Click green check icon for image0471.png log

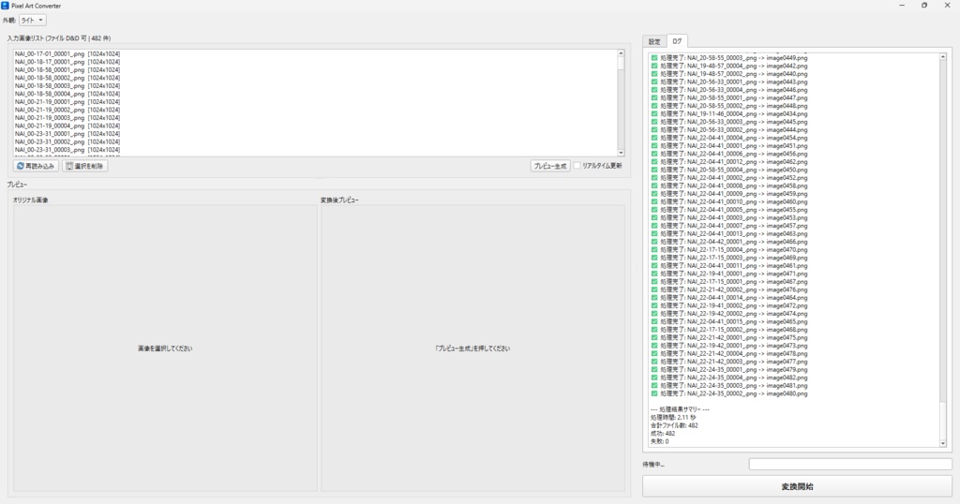click(653, 274)
